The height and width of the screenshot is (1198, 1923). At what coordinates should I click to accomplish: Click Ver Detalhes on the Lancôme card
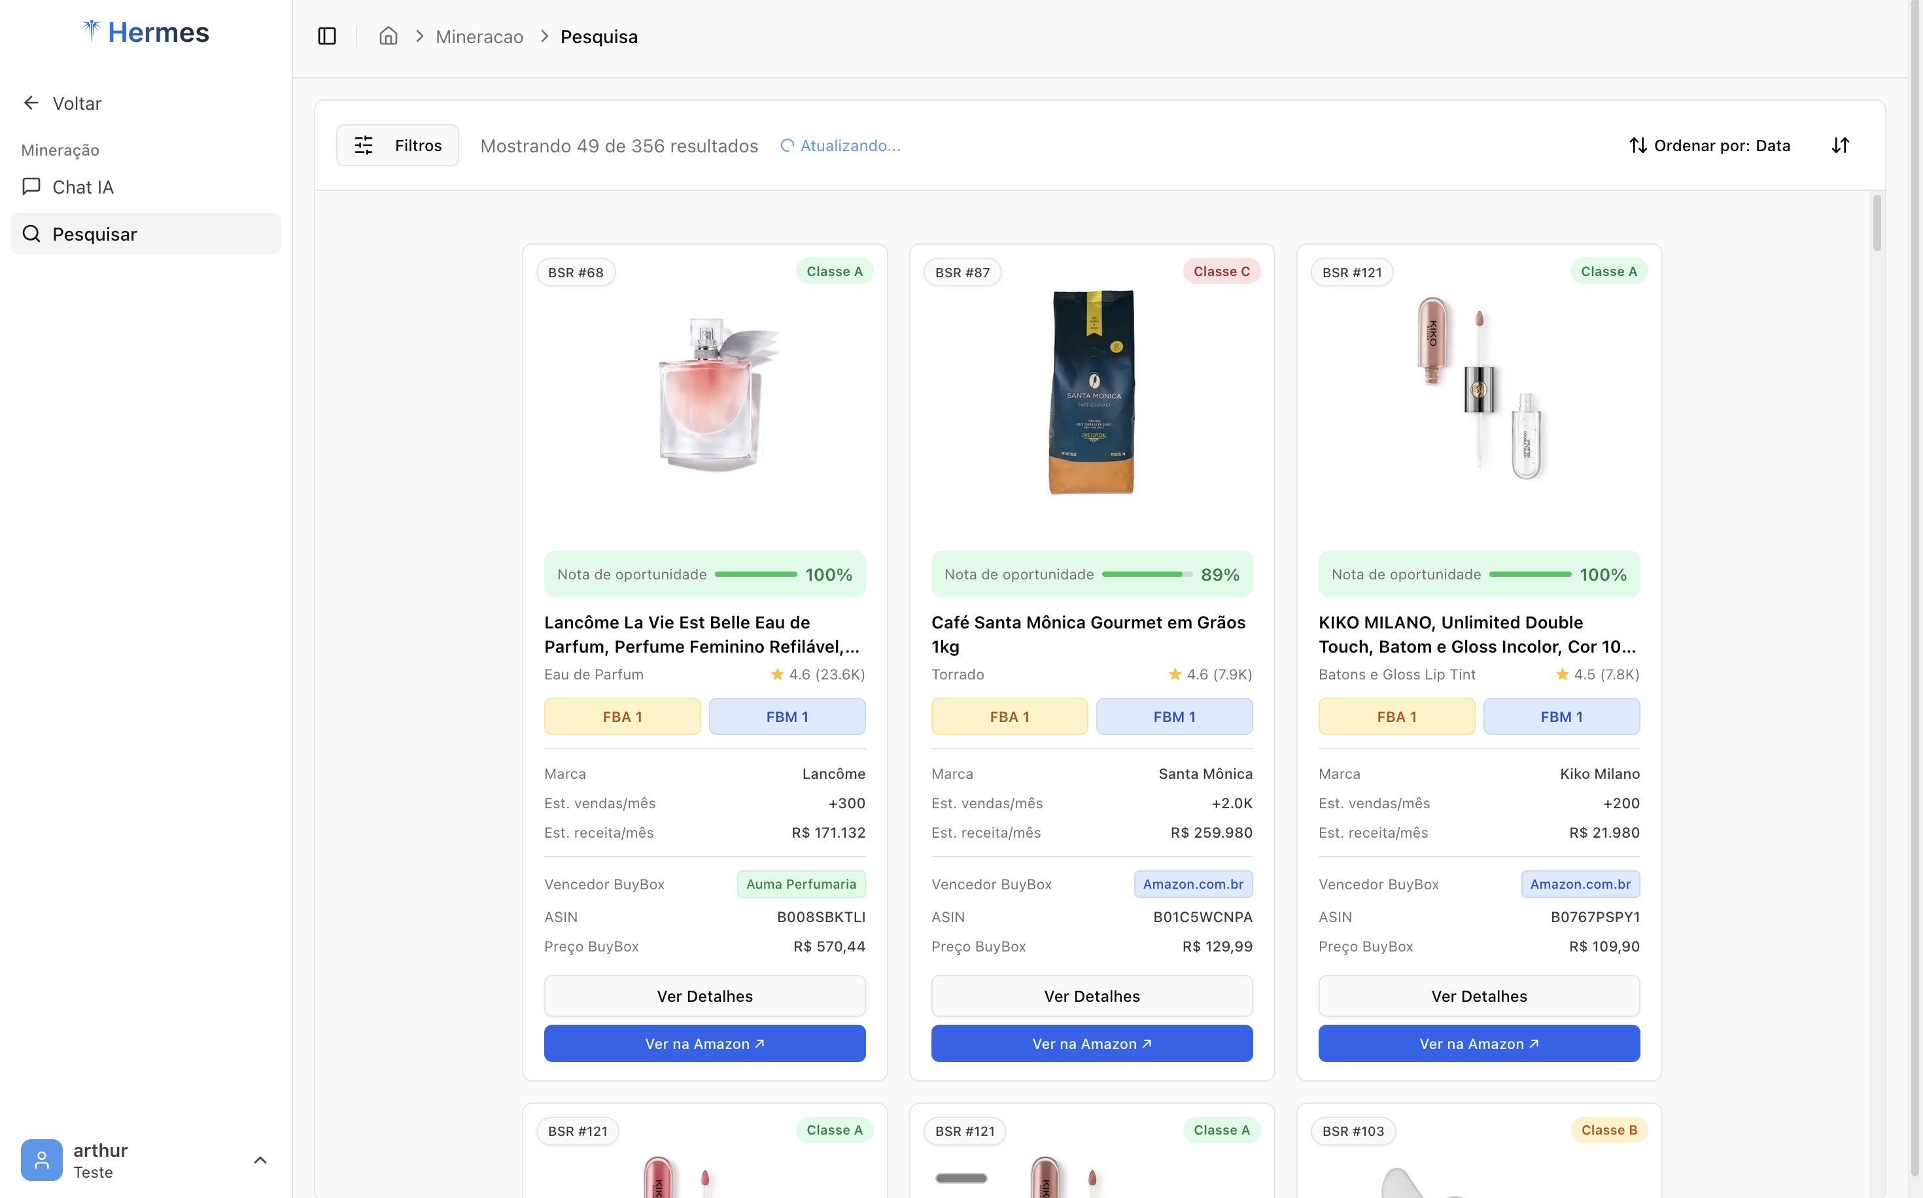click(704, 996)
